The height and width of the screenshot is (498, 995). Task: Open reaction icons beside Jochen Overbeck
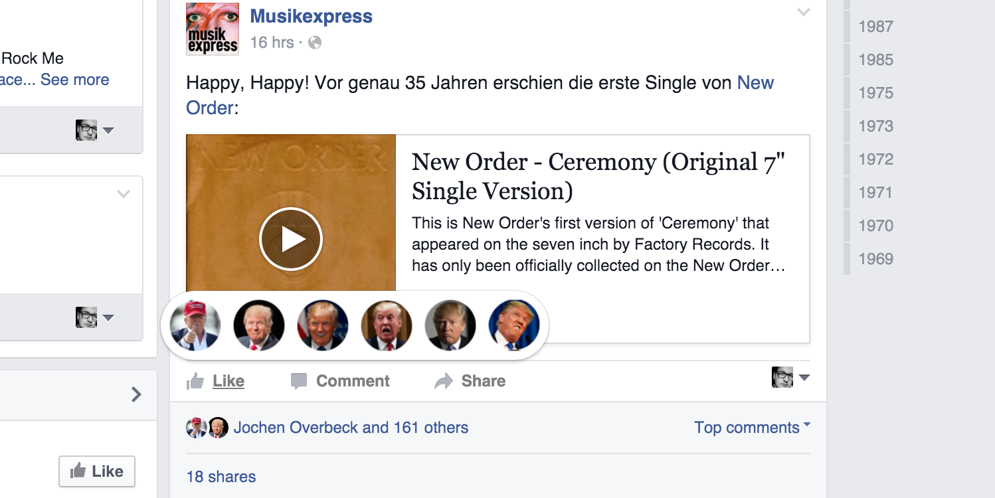[207, 428]
